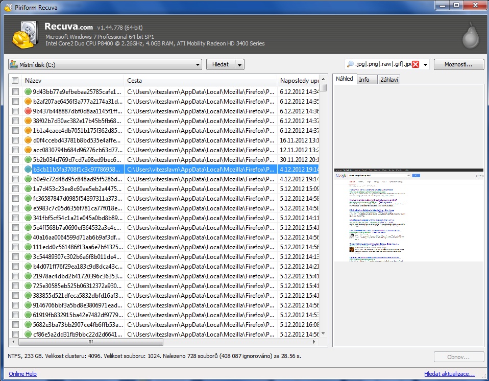Image resolution: width=489 pixels, height=381 pixels.
Task: Click the drive icon in the disk selector
Action: pos(14,65)
